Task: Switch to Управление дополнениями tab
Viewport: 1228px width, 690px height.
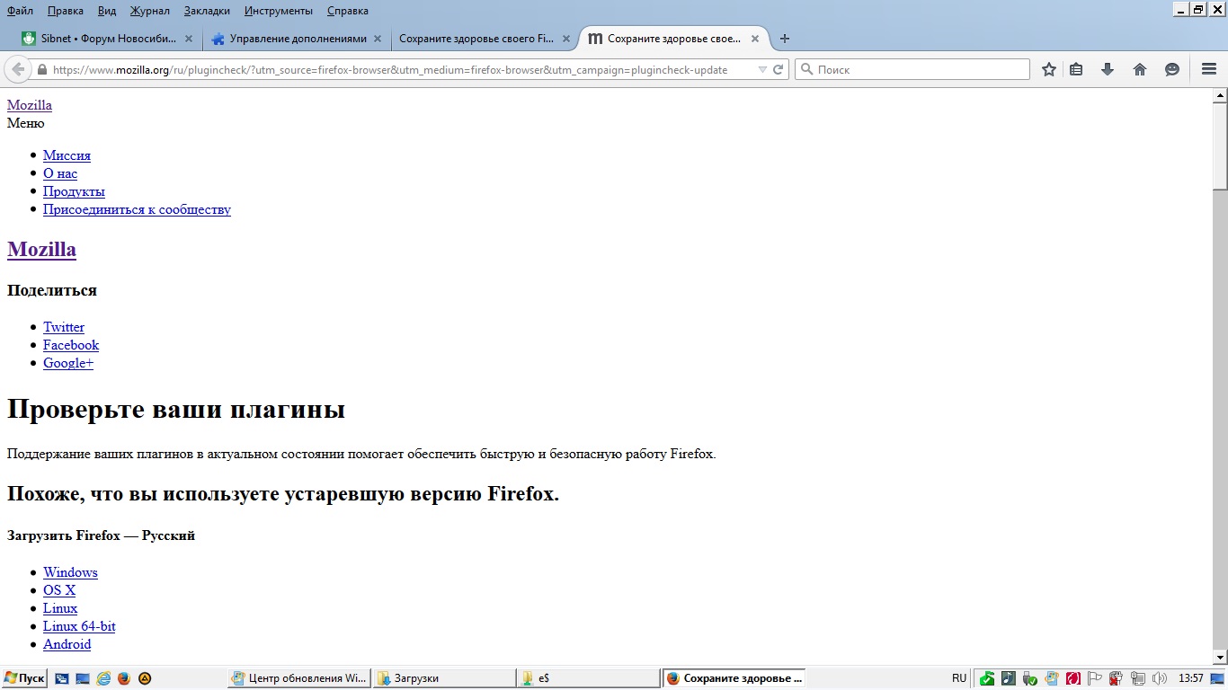Action: (295, 39)
